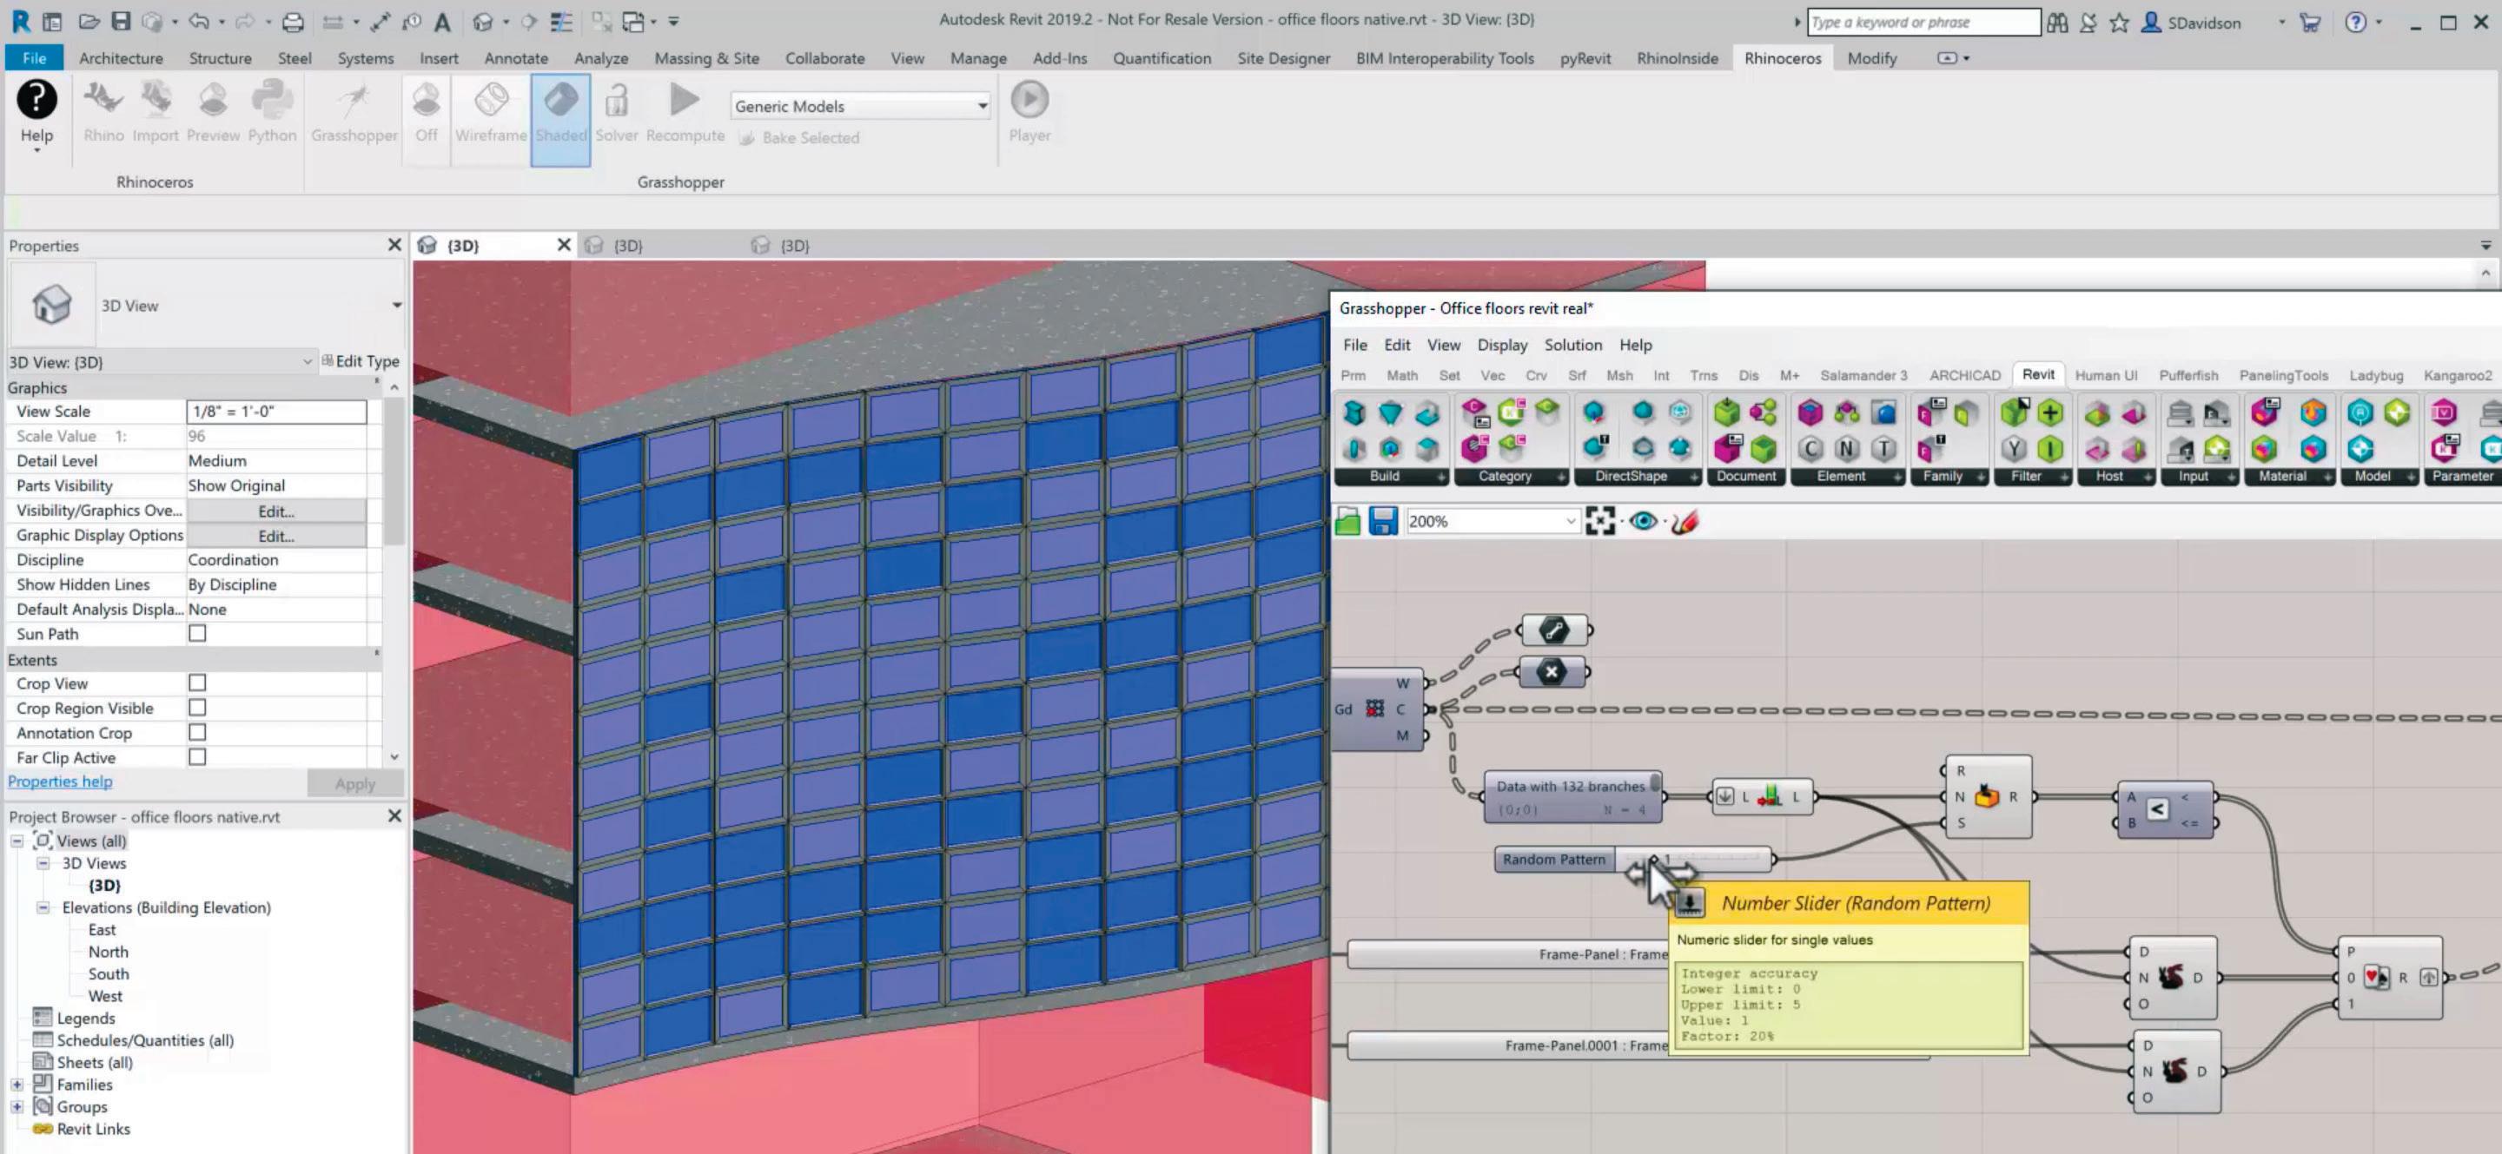Click the Apply button in Properties
This screenshot has width=2502, height=1154.
[354, 783]
